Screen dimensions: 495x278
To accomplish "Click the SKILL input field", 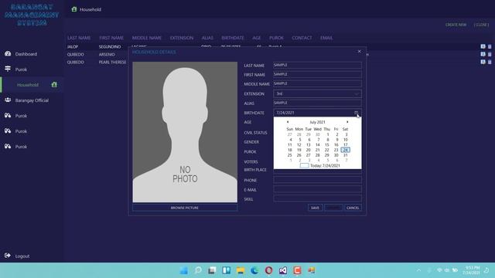I will [x=317, y=198].
